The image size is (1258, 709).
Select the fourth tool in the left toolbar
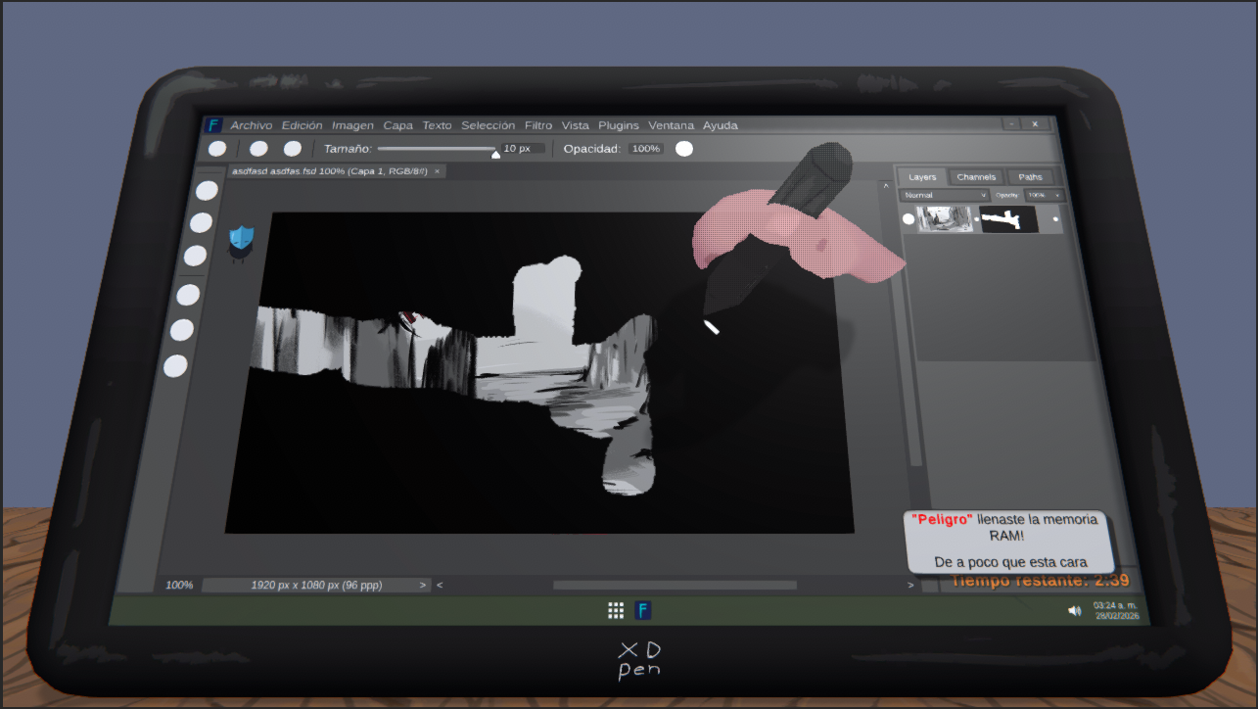click(188, 295)
